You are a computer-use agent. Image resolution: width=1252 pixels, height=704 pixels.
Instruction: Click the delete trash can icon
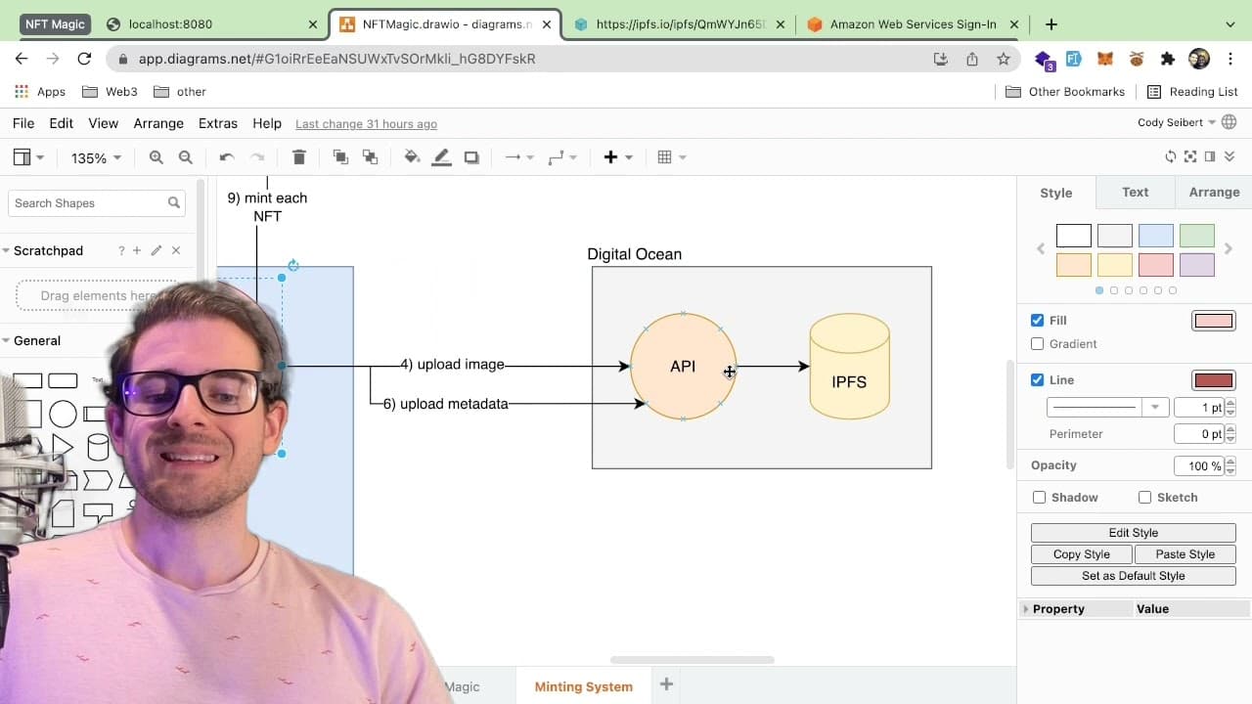coord(299,157)
